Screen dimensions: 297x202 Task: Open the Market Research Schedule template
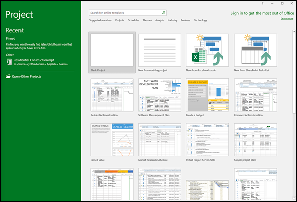point(160,142)
